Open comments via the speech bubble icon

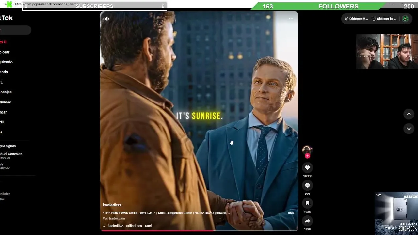[x=307, y=185]
